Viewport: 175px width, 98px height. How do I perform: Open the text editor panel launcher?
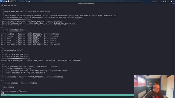8,1
